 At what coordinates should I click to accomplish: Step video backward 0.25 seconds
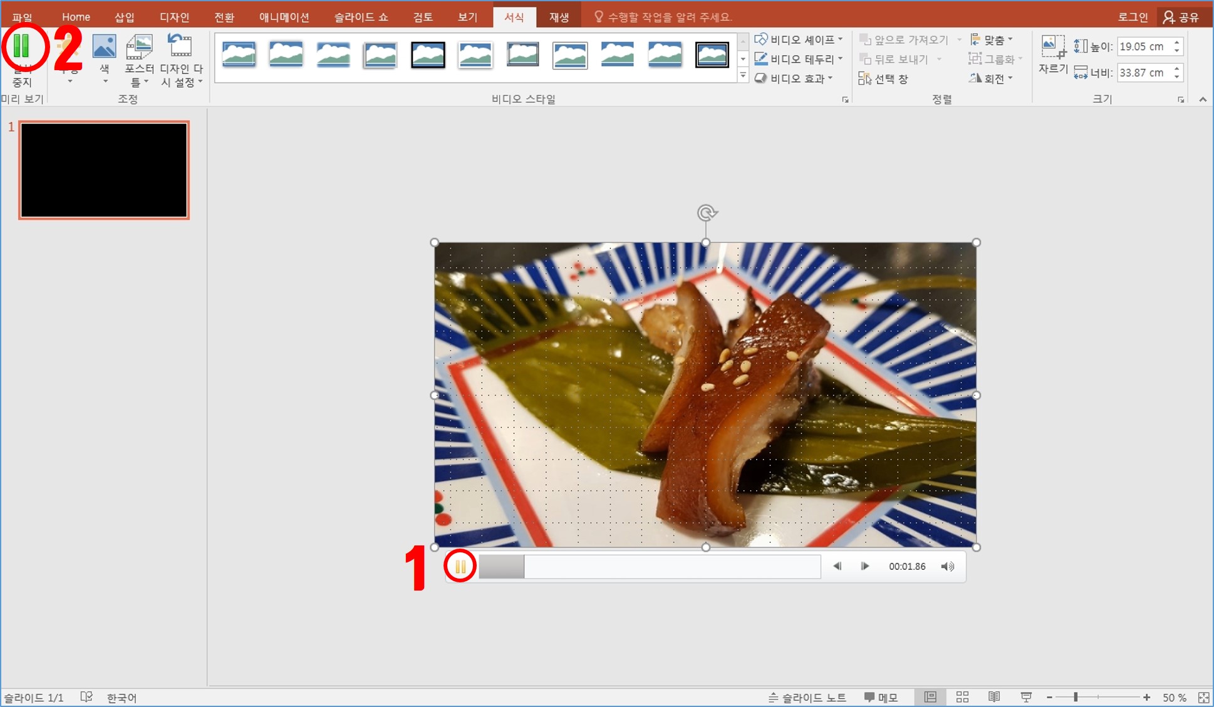(x=838, y=567)
